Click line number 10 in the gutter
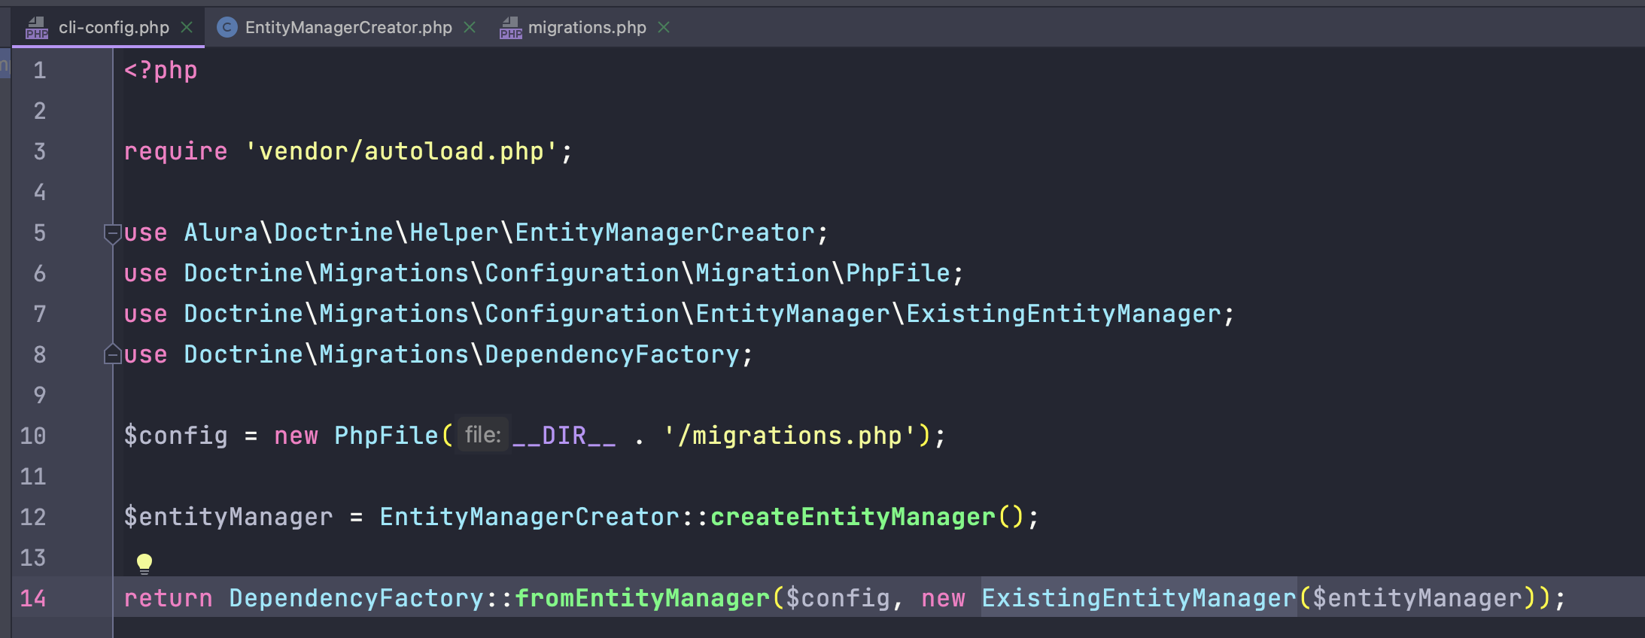Screen dimensions: 1645x638 pyautogui.click(x=33, y=436)
